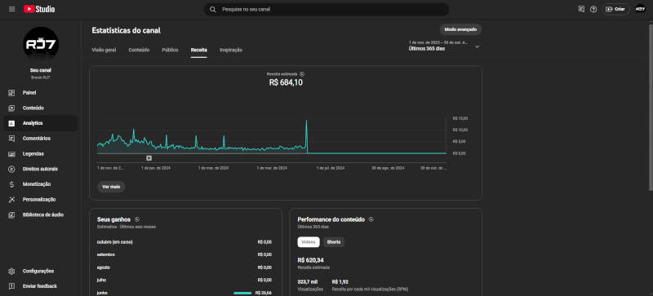Switch to the Público tab
The image size is (653, 296).
pyautogui.click(x=170, y=50)
